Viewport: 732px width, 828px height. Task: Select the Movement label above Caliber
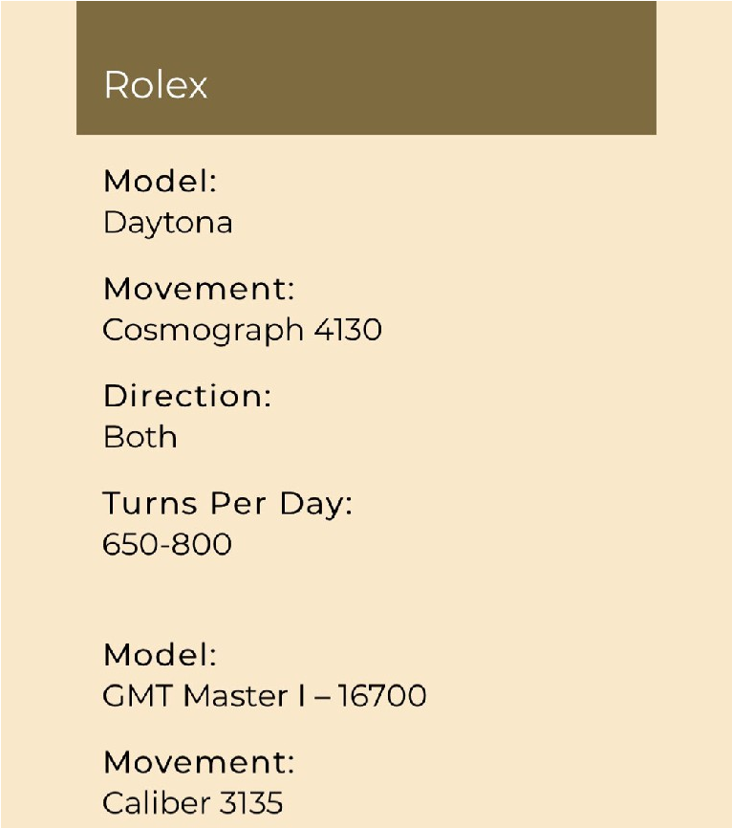tap(199, 762)
